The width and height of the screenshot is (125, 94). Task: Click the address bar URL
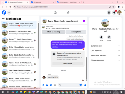point(32,7)
